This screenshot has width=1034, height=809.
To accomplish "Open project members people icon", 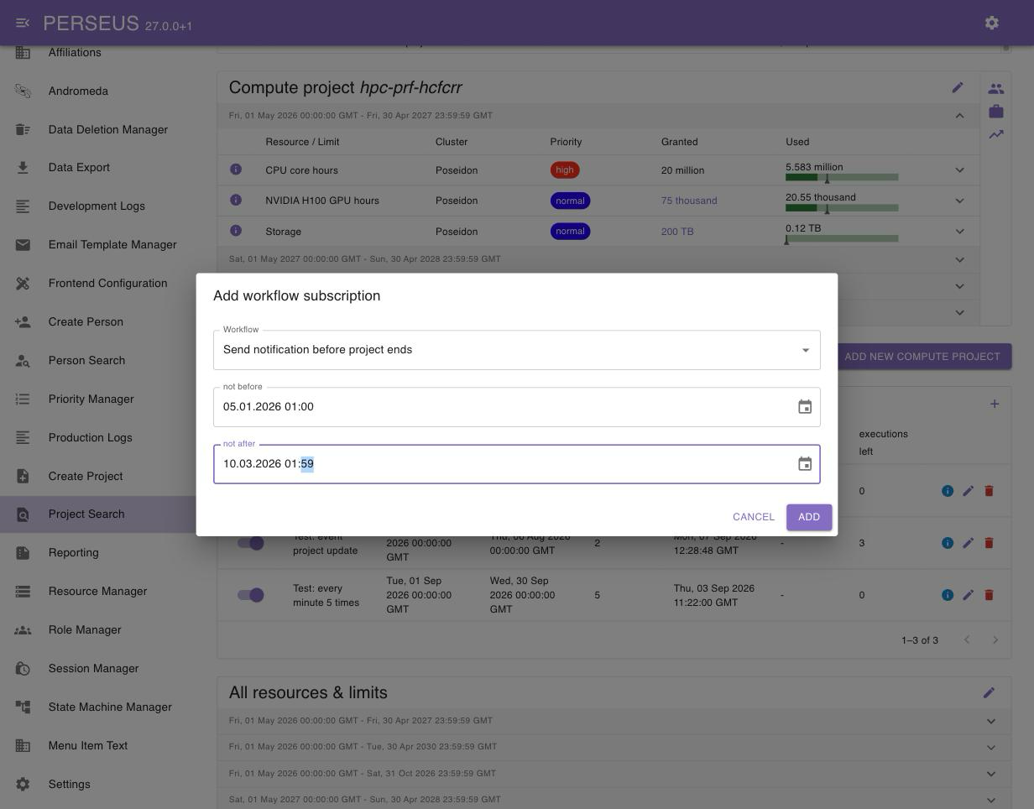I will 996,88.
